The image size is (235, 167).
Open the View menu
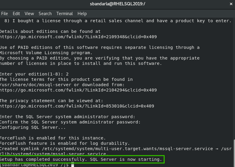click(29, 14)
